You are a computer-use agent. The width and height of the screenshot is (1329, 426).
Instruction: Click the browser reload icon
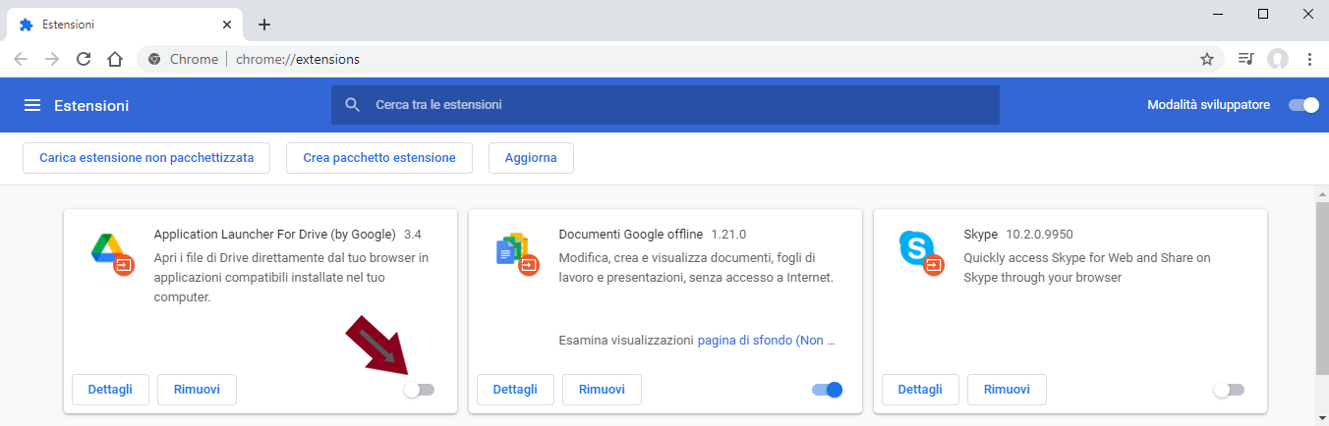(84, 59)
